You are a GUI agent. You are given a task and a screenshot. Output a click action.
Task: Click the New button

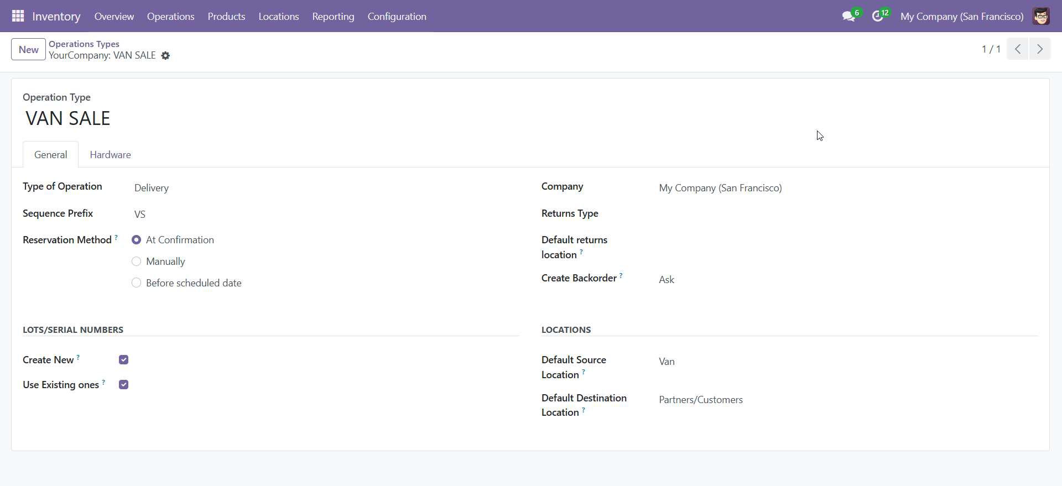(x=28, y=50)
